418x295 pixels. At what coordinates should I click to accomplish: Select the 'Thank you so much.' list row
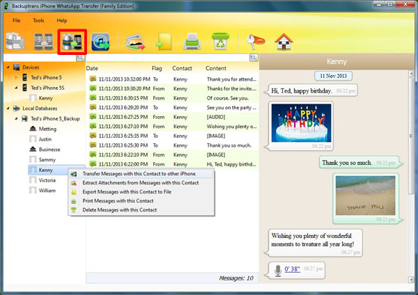click(173, 145)
